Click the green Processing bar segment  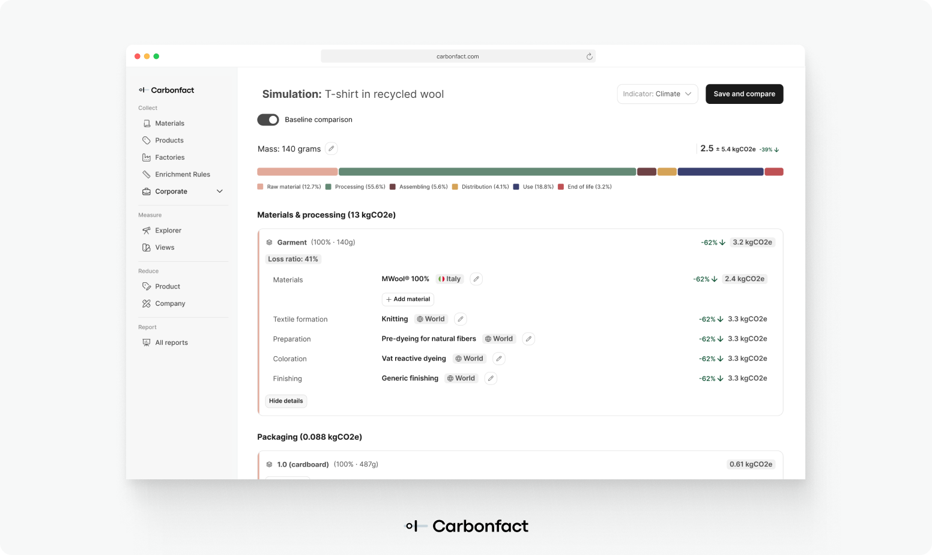487,172
